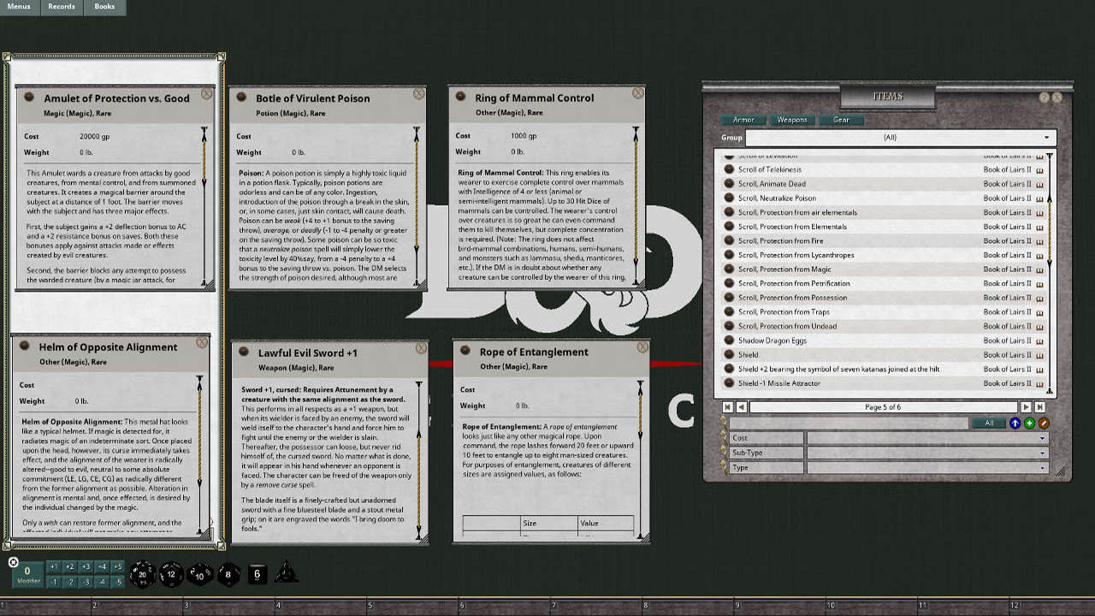This screenshot has height=616, width=1095.
Task: Roll the d8 die
Action: (x=228, y=575)
